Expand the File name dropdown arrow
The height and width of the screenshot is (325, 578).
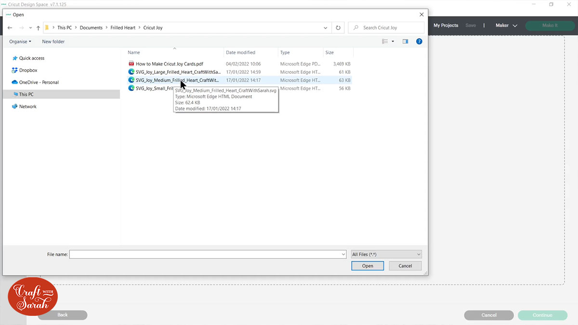pos(343,254)
